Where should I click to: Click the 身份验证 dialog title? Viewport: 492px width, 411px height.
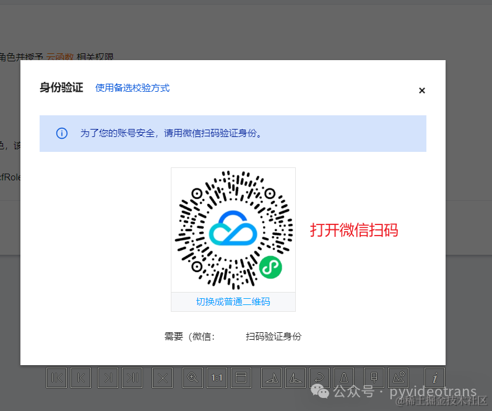coord(61,87)
